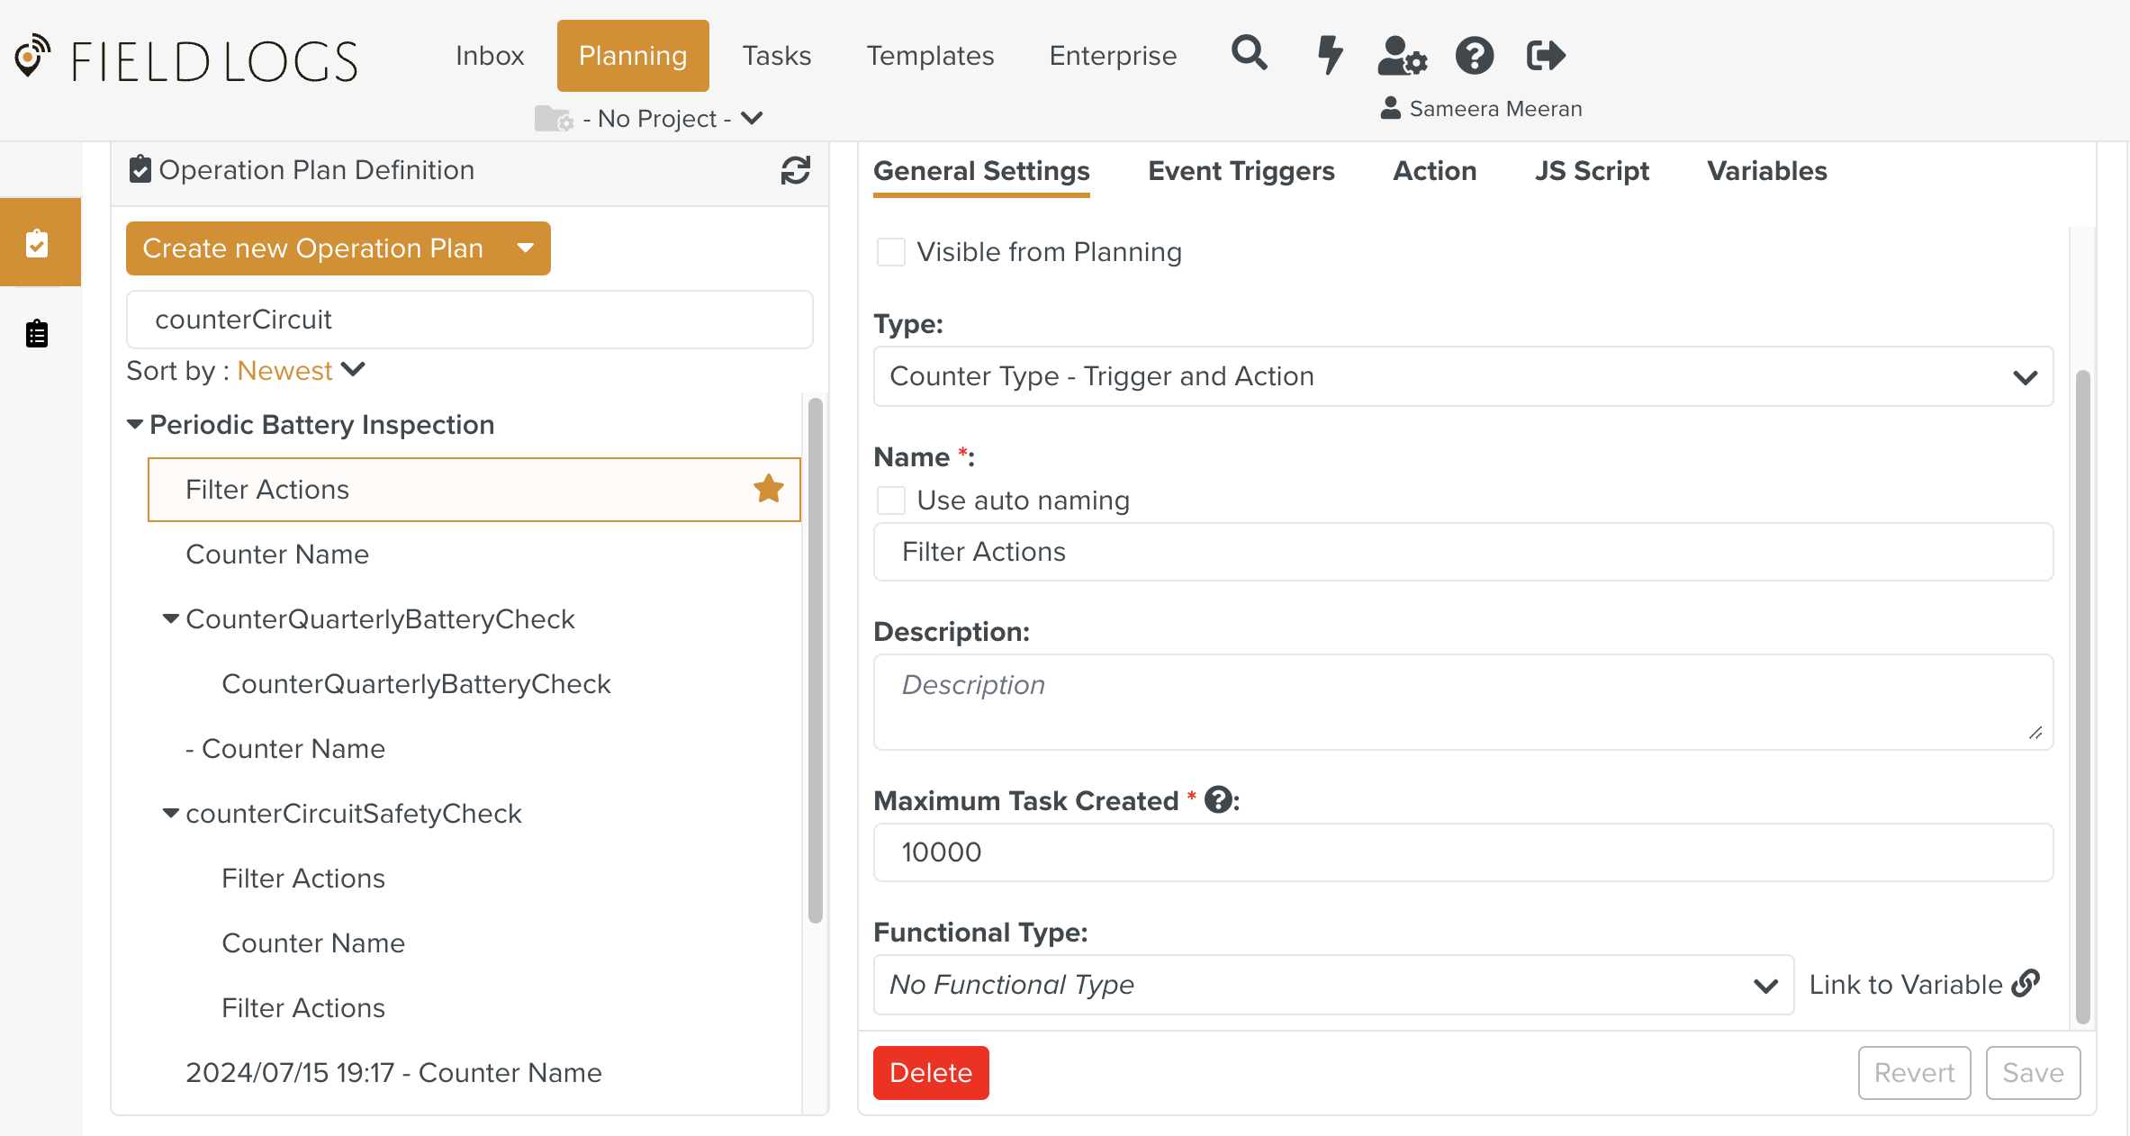The width and height of the screenshot is (2130, 1136).
Task: Click the Maximum Task Created help icon
Action: click(x=1218, y=800)
